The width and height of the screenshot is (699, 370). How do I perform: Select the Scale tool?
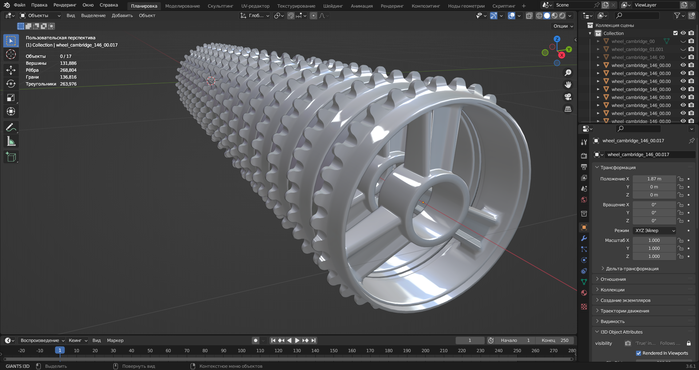tap(11, 98)
